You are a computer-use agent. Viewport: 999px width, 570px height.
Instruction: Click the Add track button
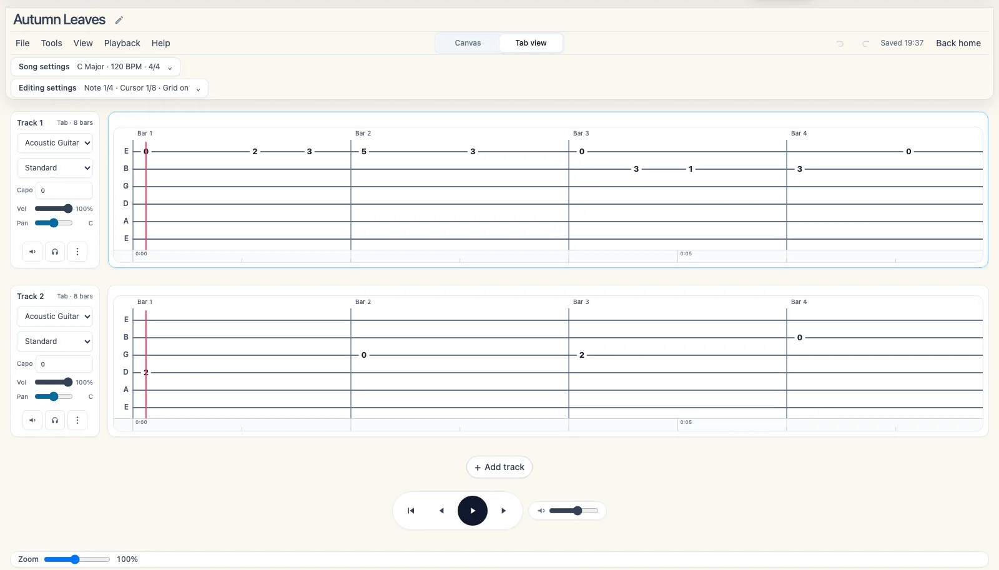pyautogui.click(x=499, y=467)
